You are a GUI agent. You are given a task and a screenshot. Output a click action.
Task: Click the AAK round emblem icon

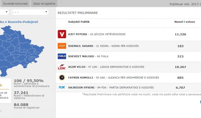point(62,77)
